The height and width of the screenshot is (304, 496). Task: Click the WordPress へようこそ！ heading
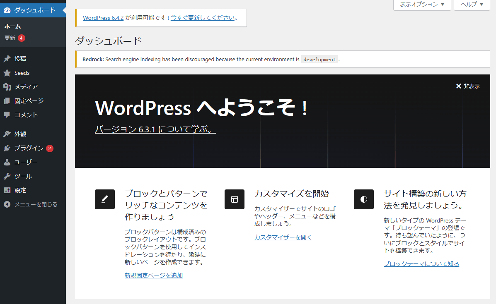[x=201, y=108]
